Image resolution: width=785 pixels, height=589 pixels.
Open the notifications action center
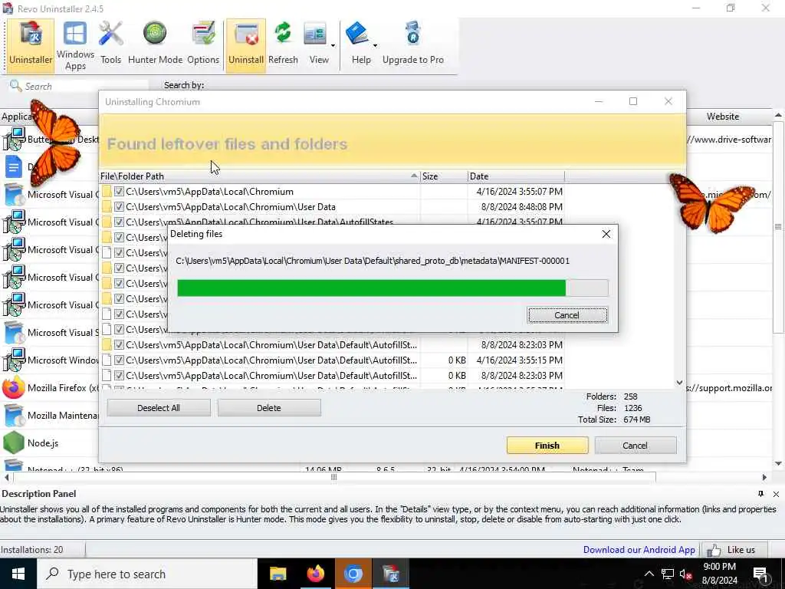point(760,574)
